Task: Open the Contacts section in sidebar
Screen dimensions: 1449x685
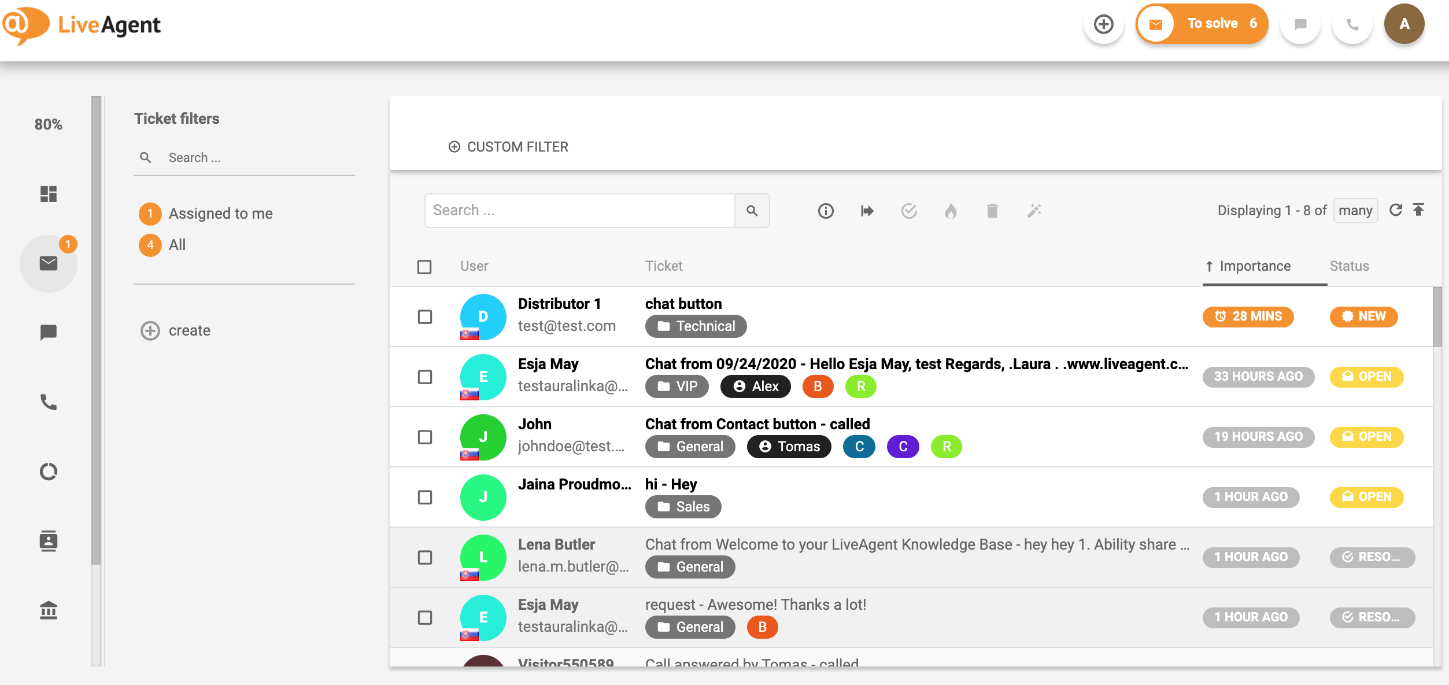Action: (x=49, y=541)
